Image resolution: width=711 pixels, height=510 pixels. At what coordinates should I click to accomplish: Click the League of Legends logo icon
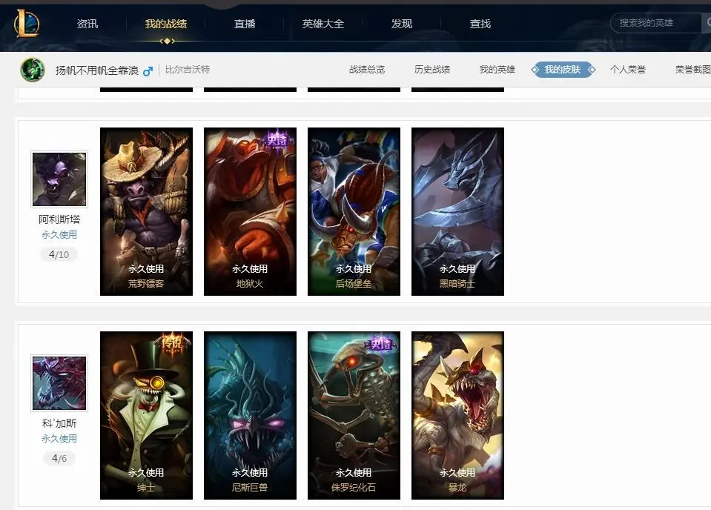[x=27, y=24]
